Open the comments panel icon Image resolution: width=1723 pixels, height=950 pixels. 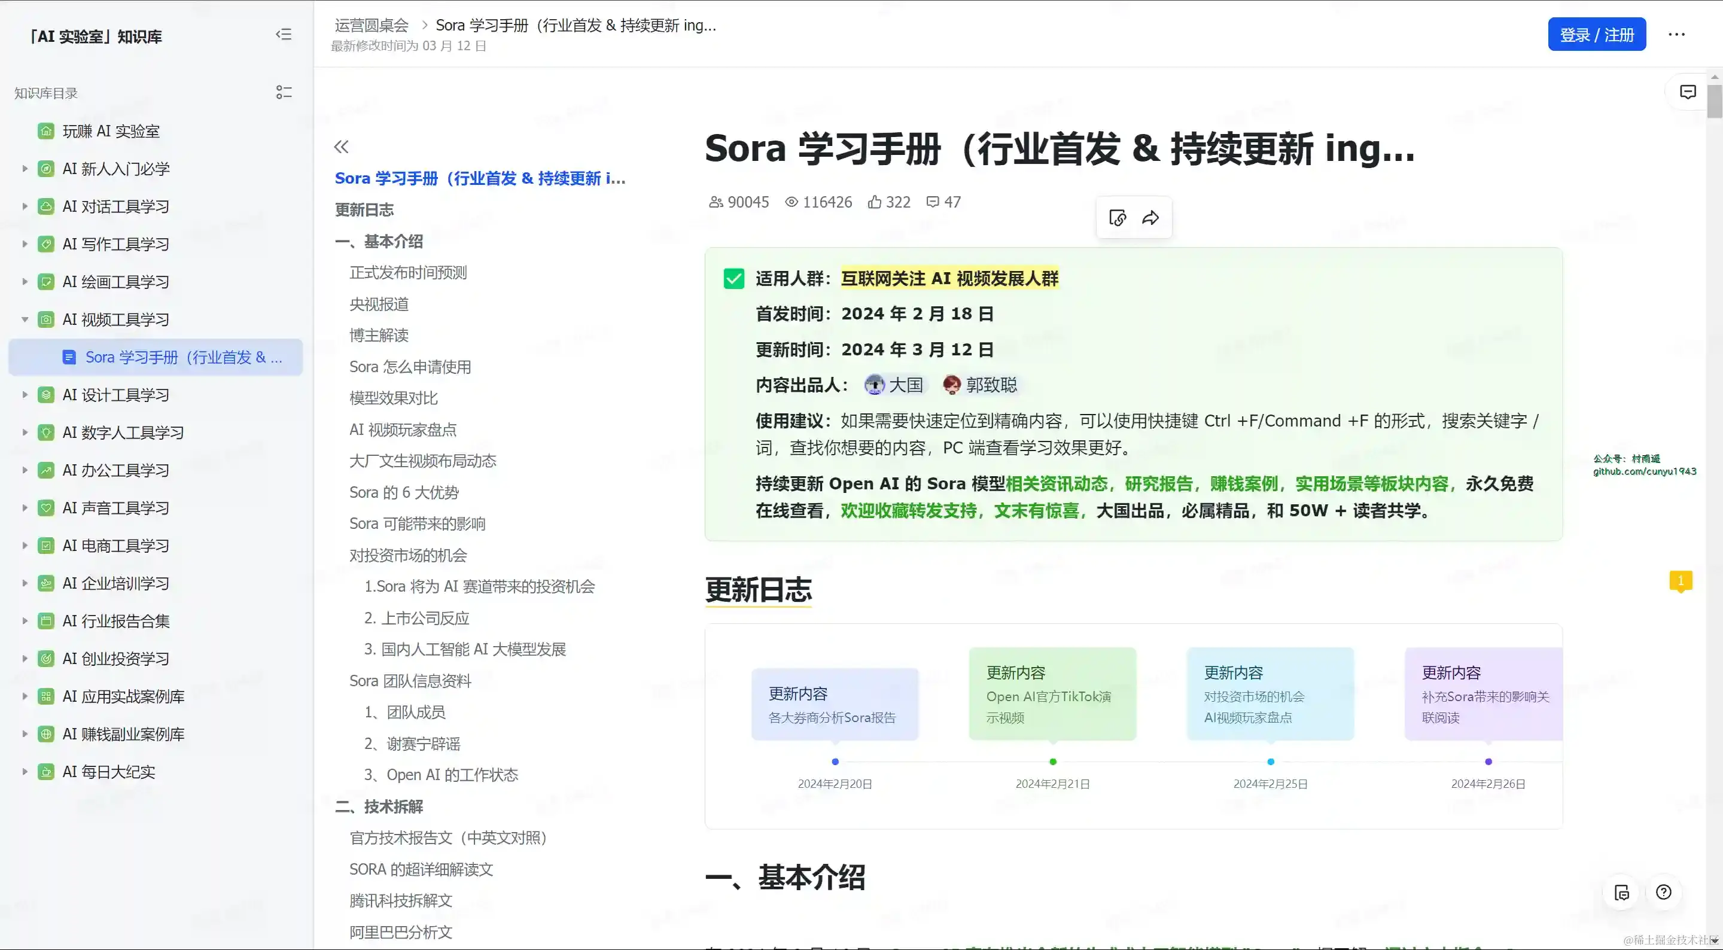click(x=1688, y=92)
